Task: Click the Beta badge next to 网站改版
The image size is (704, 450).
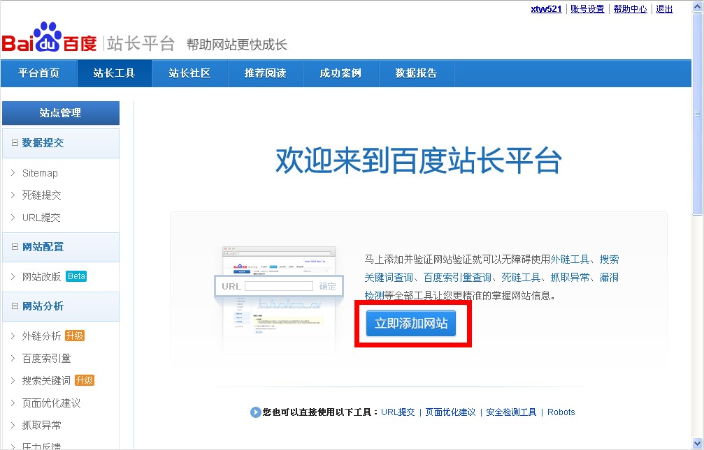Action: click(76, 276)
